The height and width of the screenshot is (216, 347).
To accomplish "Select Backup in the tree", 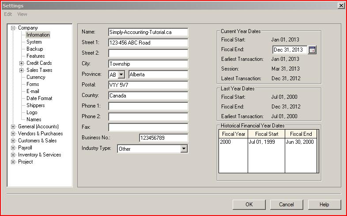I will point(35,49).
